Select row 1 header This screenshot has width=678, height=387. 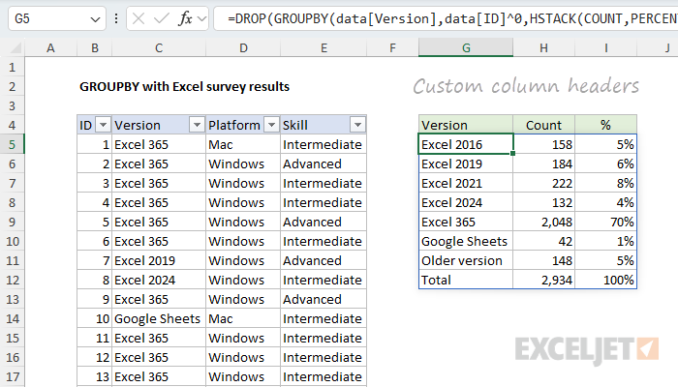(12, 67)
